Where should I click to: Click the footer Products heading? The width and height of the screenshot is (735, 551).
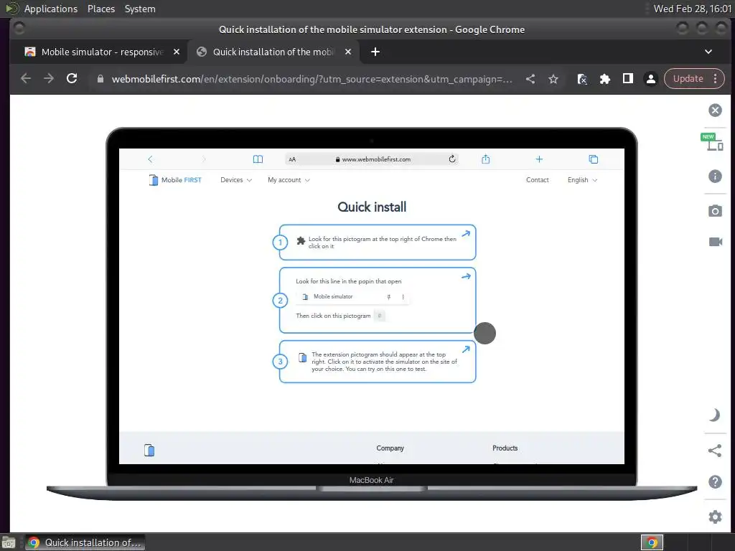505,448
